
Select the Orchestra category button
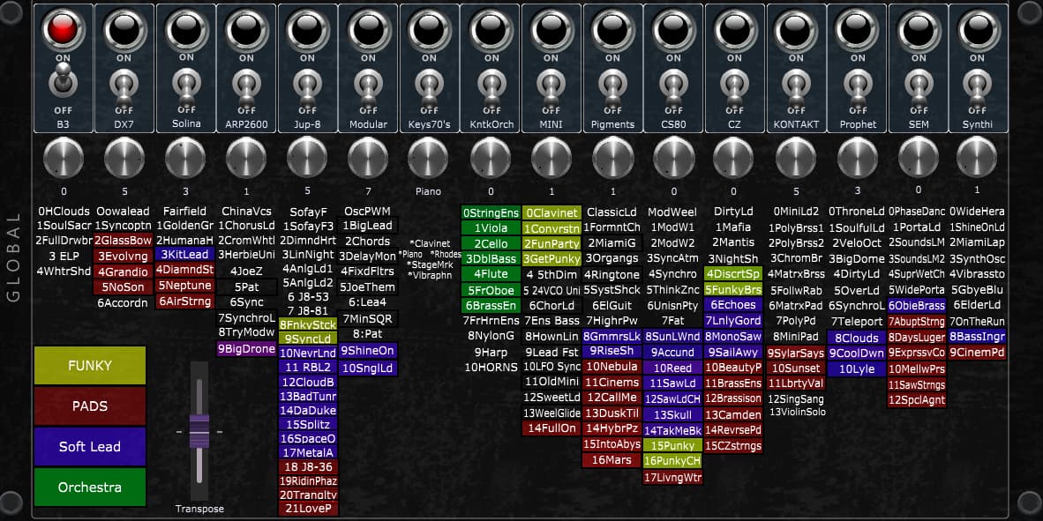(90, 488)
